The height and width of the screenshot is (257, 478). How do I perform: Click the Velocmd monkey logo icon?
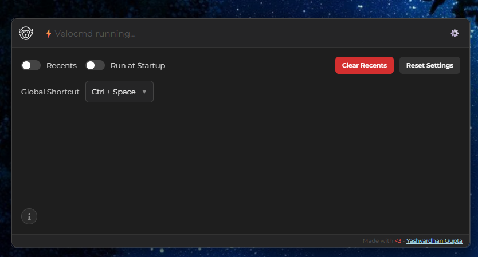tap(25, 33)
